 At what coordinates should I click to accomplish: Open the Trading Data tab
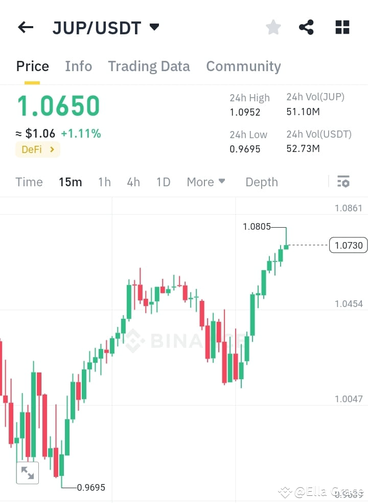[x=149, y=66]
